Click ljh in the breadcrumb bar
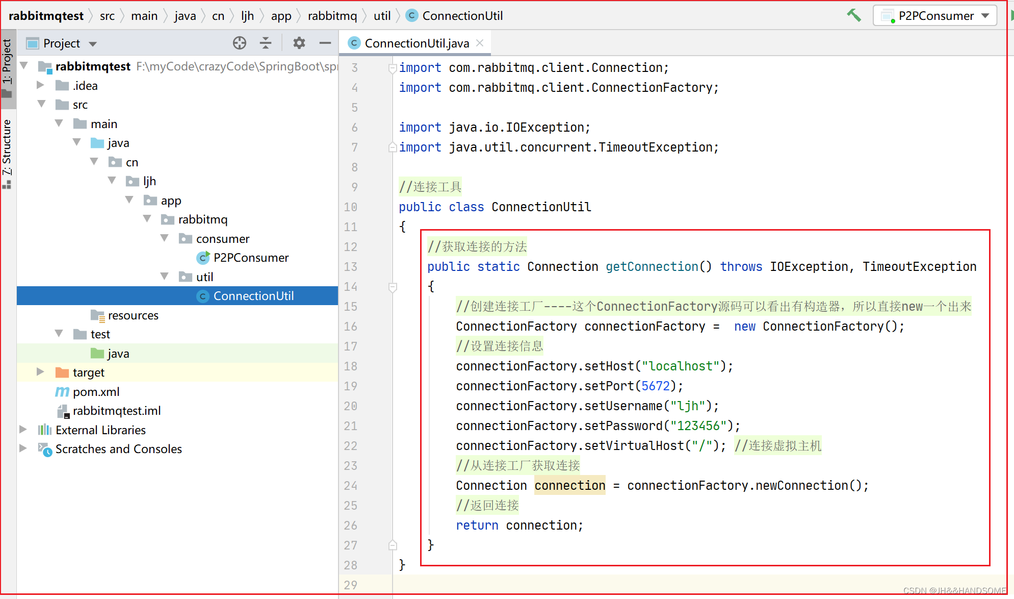Viewport: 1014px width, 599px height. point(248,16)
